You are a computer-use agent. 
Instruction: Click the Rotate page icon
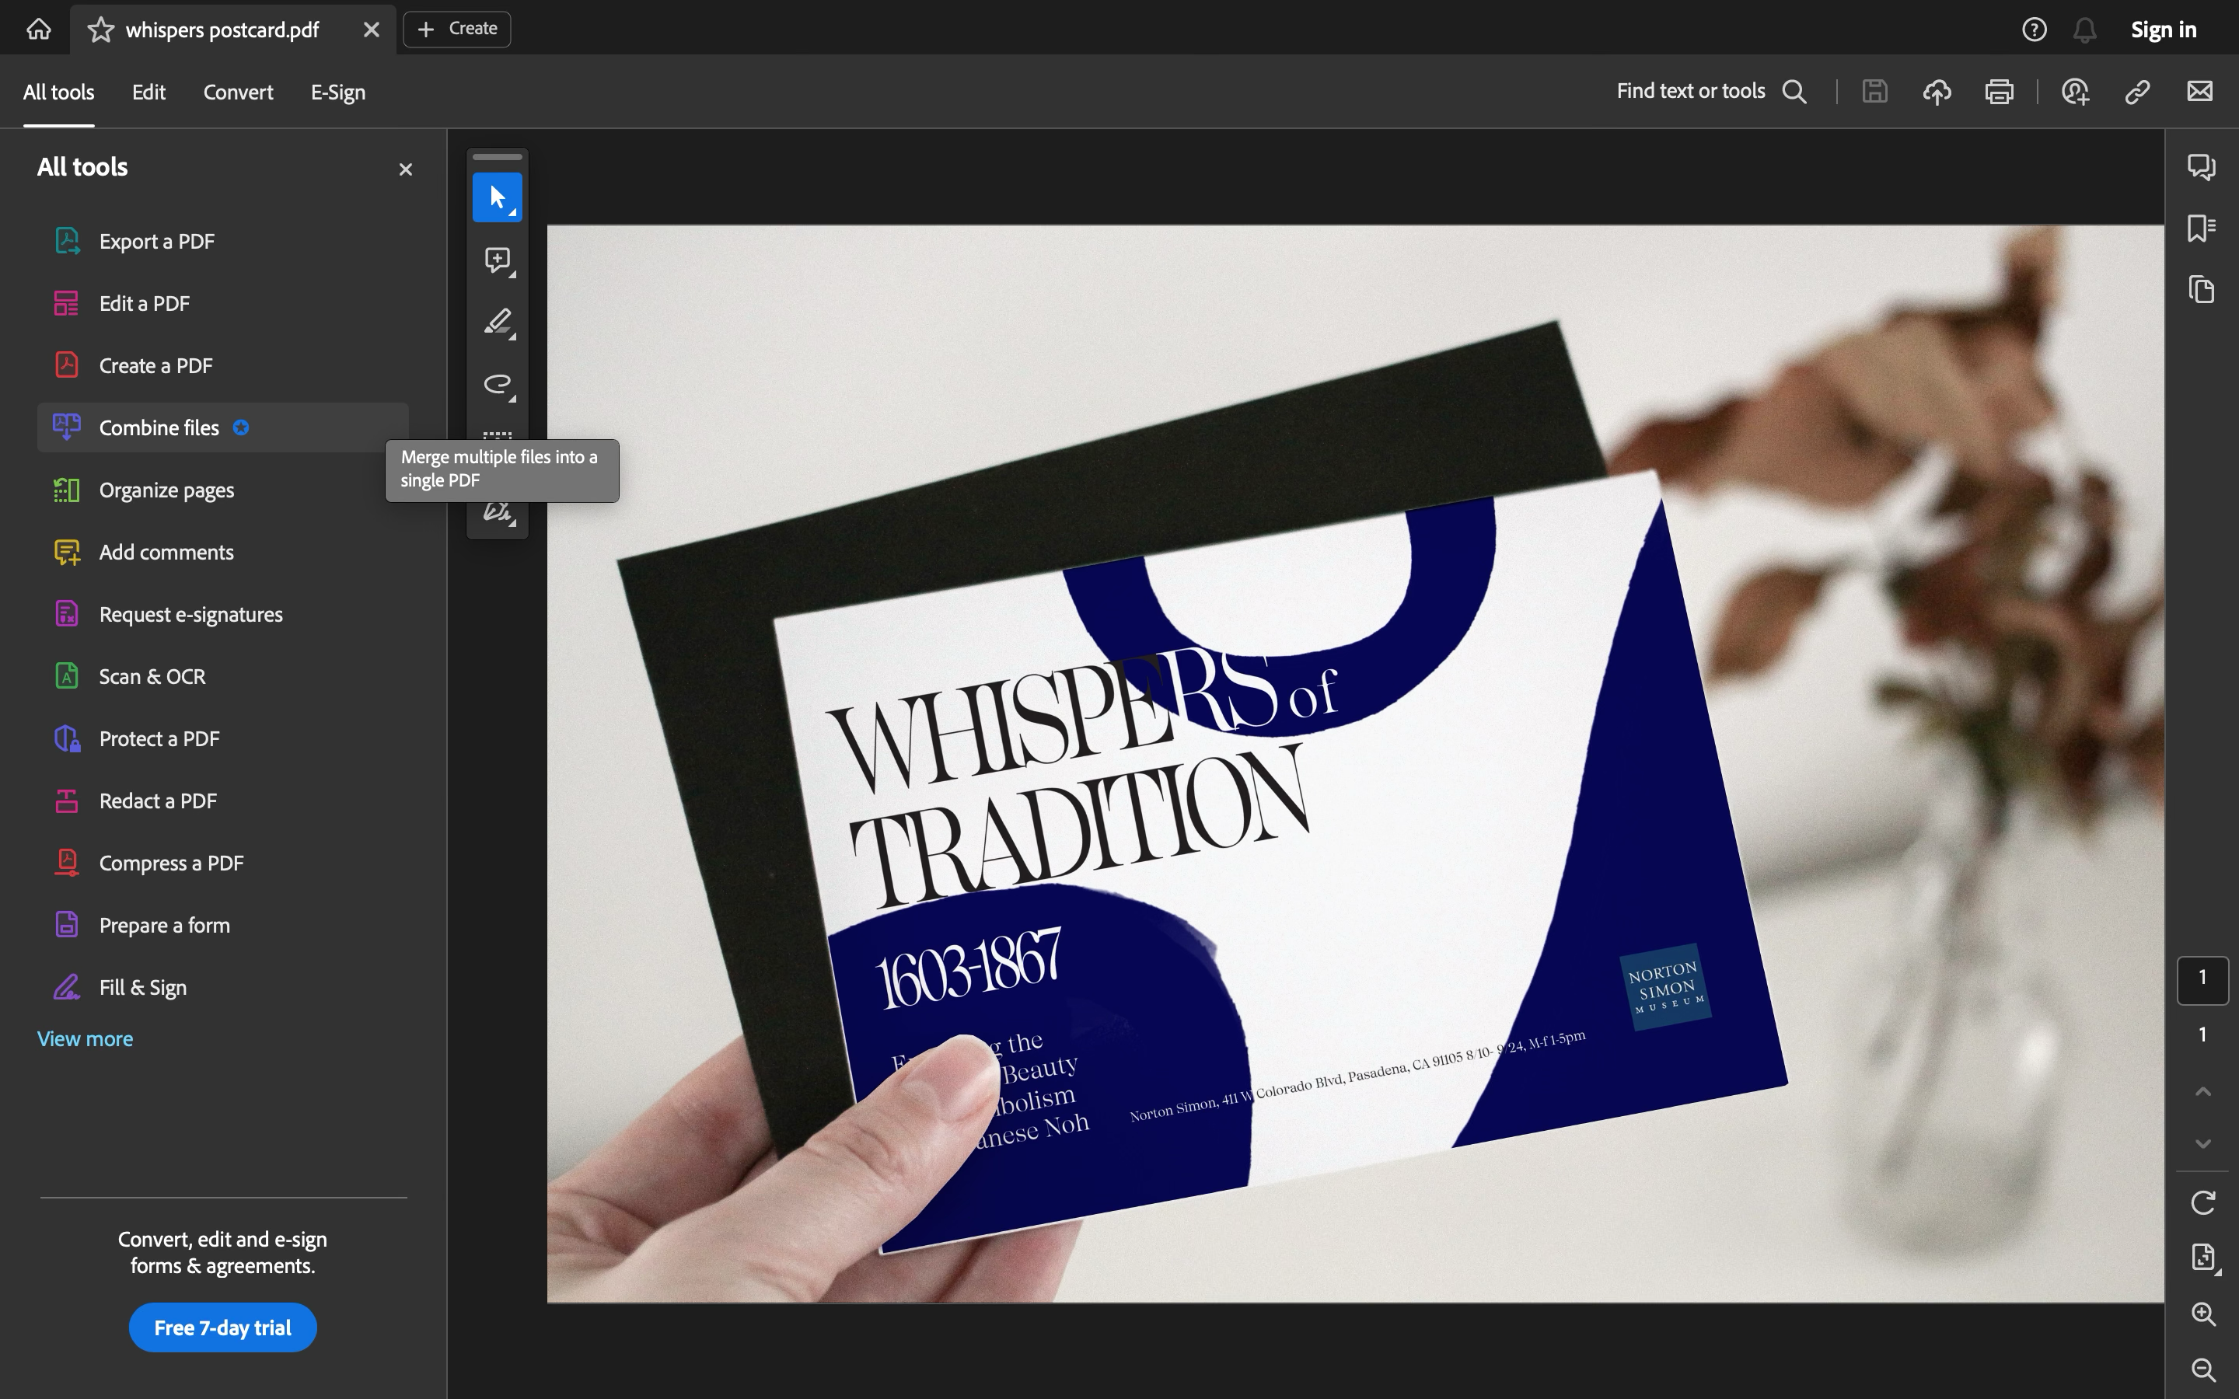[x=2203, y=1202]
